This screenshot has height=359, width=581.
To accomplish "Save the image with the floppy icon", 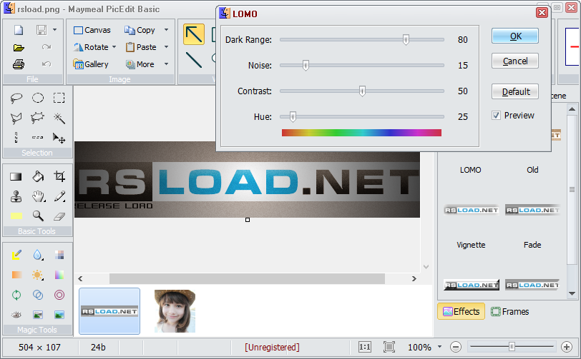I will pos(41,30).
